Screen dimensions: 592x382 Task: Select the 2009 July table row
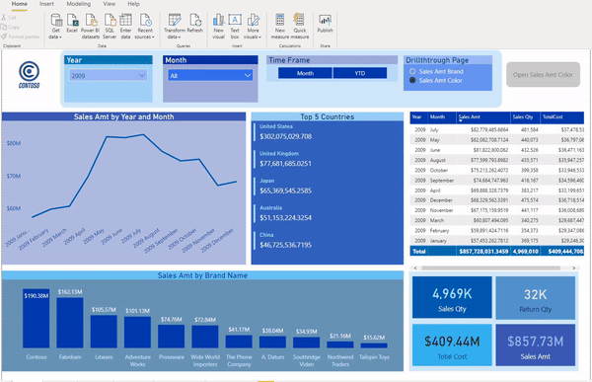[497, 130]
